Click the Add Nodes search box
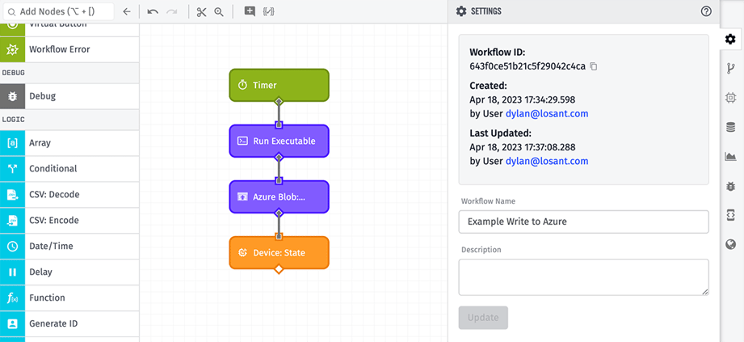The image size is (744, 342). click(x=58, y=12)
